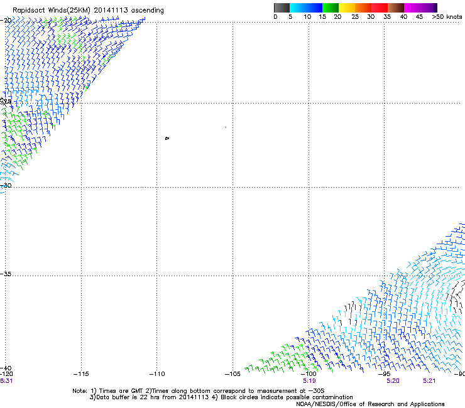Click the red 30-35 knots legend segment
The image size is (465, 408).
[x=380, y=8]
